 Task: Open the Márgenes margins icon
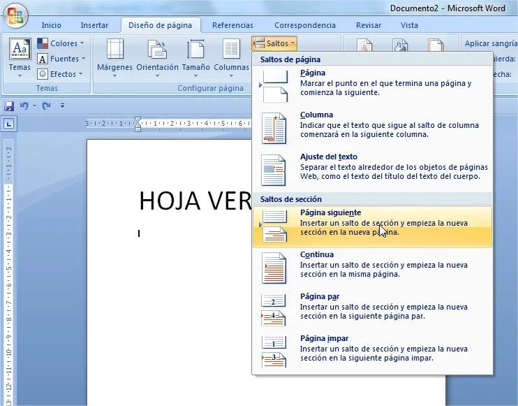click(x=114, y=49)
